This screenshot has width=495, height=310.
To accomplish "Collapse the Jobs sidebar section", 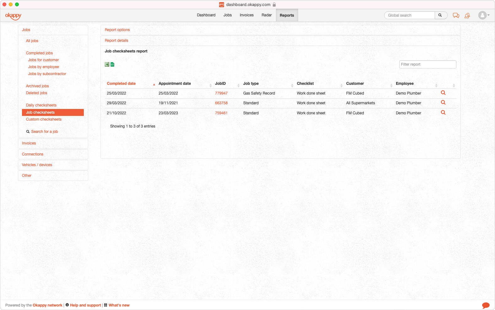I will tap(53, 30).
